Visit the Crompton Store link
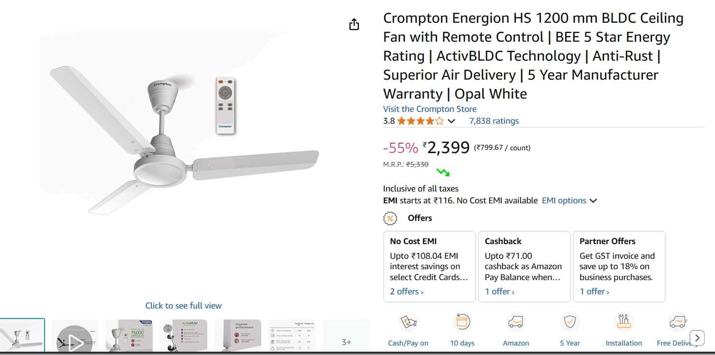The width and height of the screenshot is (715, 355). pos(430,109)
